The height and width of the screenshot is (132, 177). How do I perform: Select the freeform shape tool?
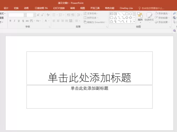point(112,22)
